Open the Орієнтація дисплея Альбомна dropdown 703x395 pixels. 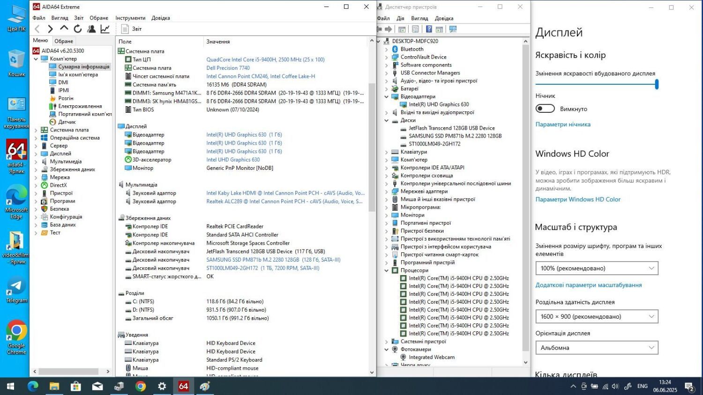596,348
